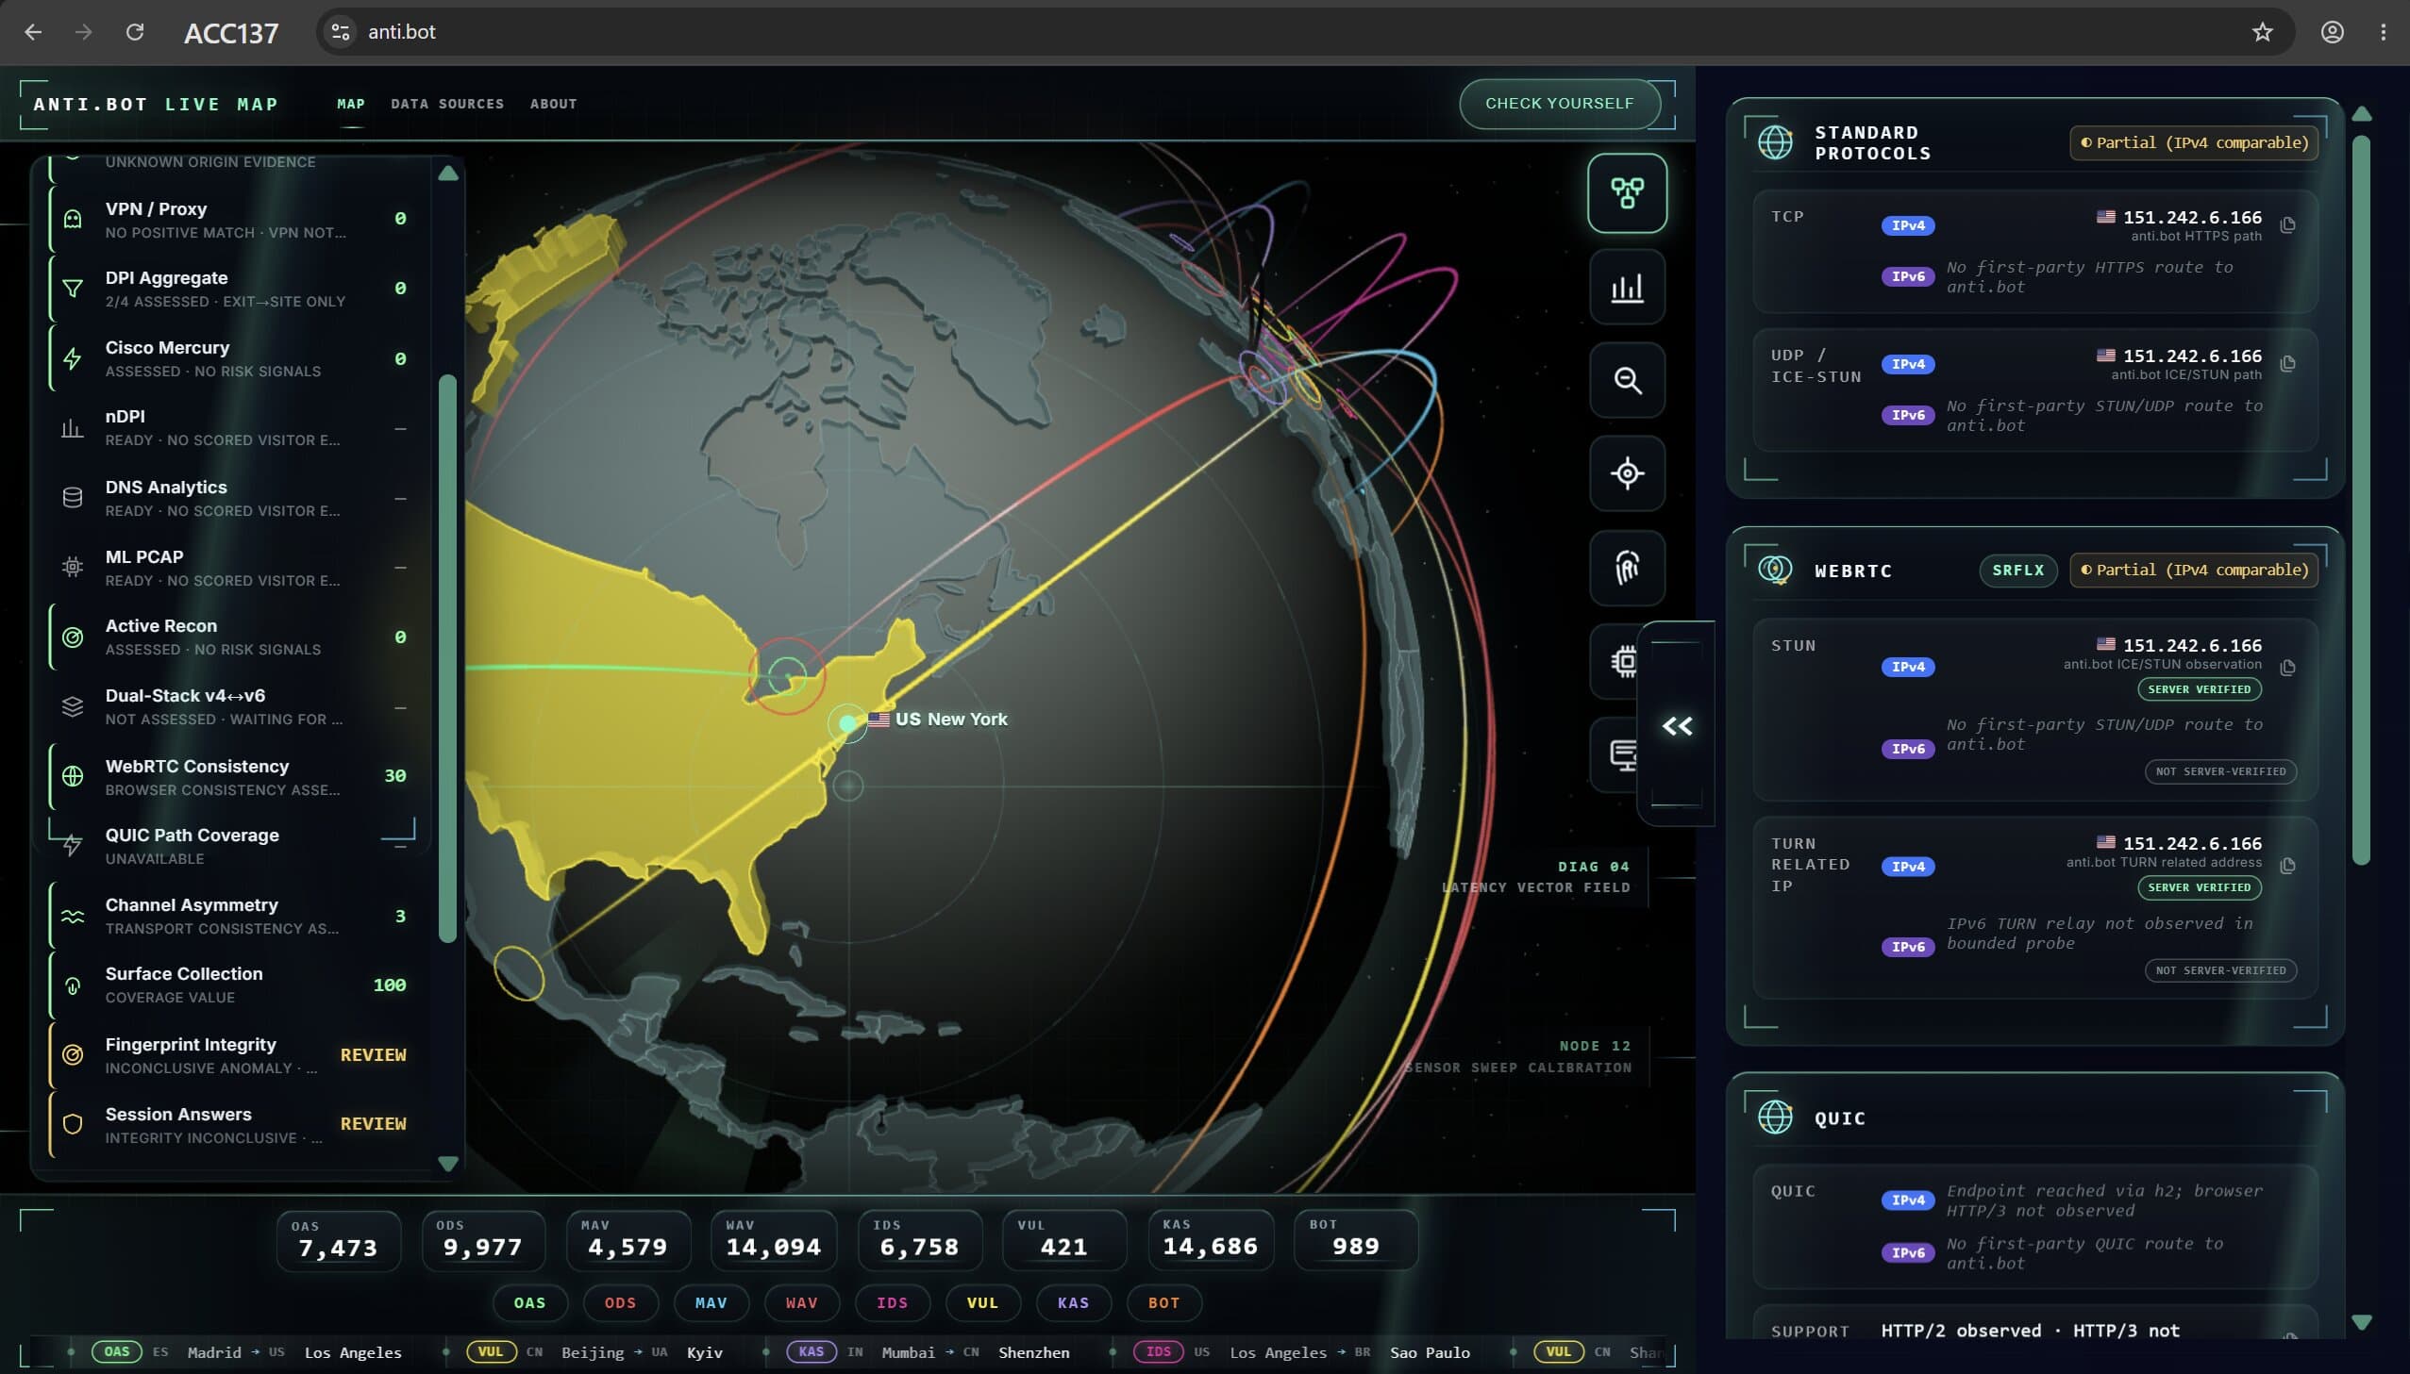Click the globe icon beside WebRTC Consistency
This screenshot has height=1374, width=2410.
click(73, 777)
